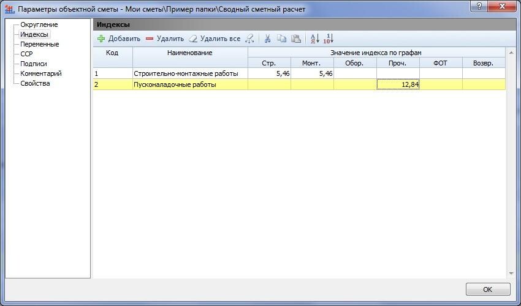Click the app icon in title bar
Image resolution: width=521 pixels, height=306 pixels.
[10, 9]
